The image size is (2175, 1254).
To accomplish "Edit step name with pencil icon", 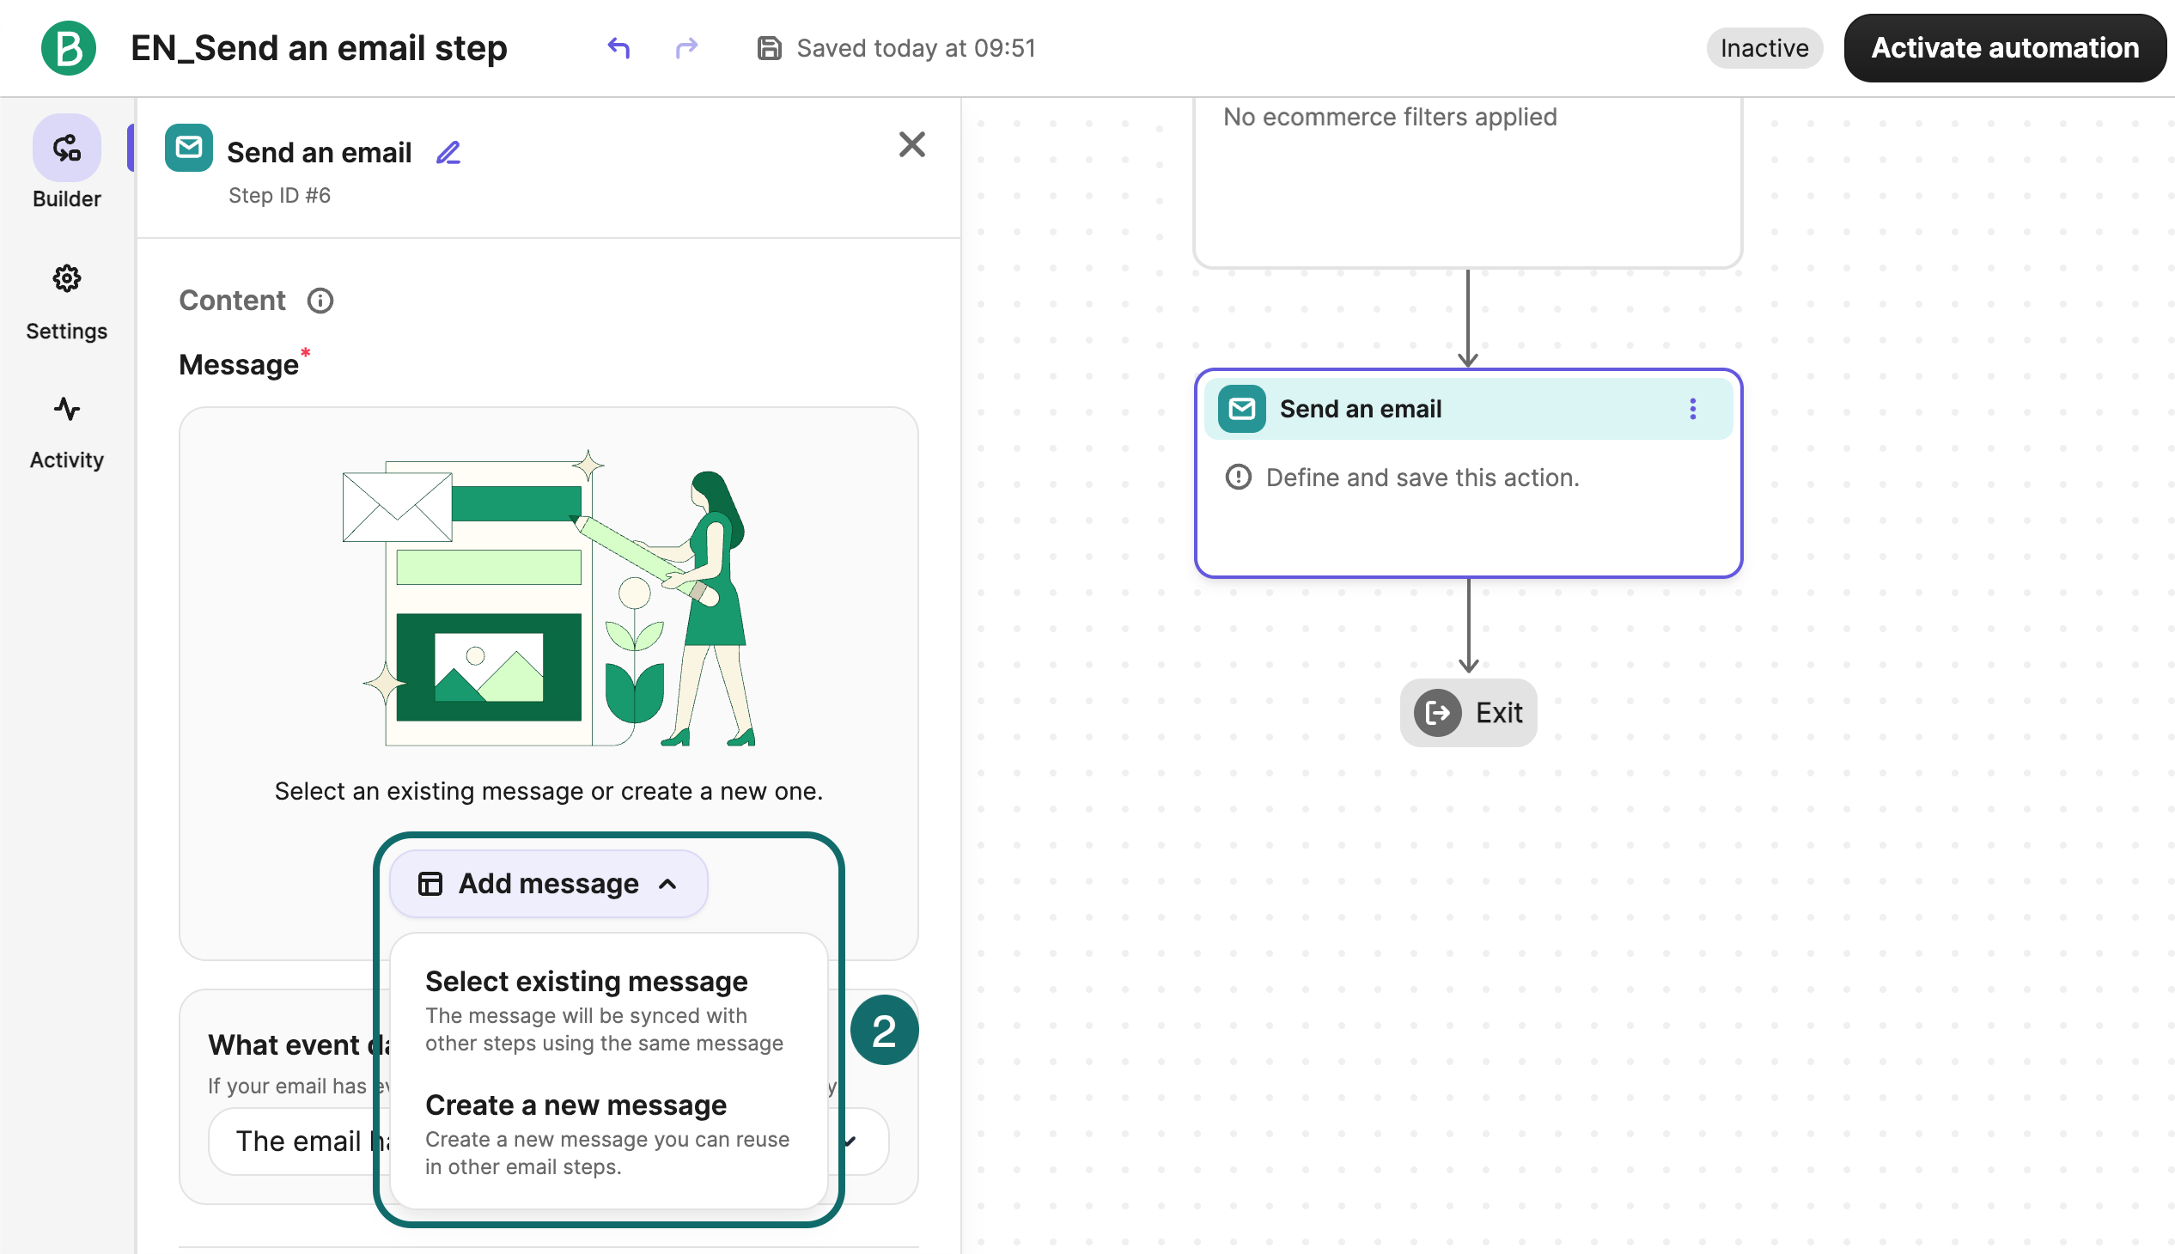I will (x=448, y=152).
